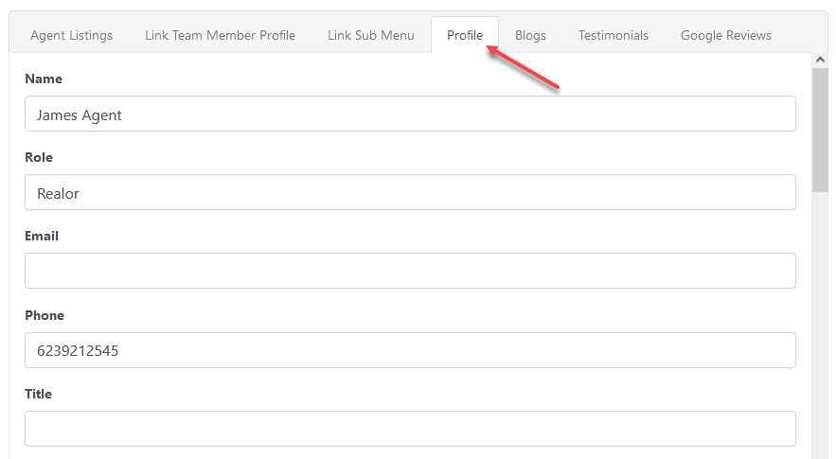Image resolution: width=836 pixels, height=459 pixels.
Task: Select the Phone field with 6239212545
Action: click(409, 350)
